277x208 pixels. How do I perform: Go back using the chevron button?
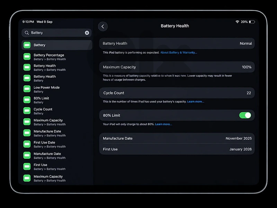[103, 27]
